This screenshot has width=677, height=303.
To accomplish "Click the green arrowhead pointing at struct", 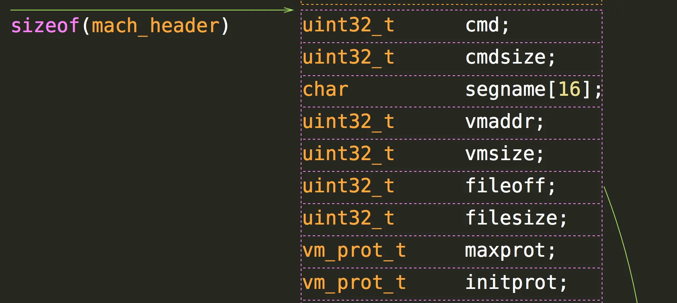I will (289, 10).
